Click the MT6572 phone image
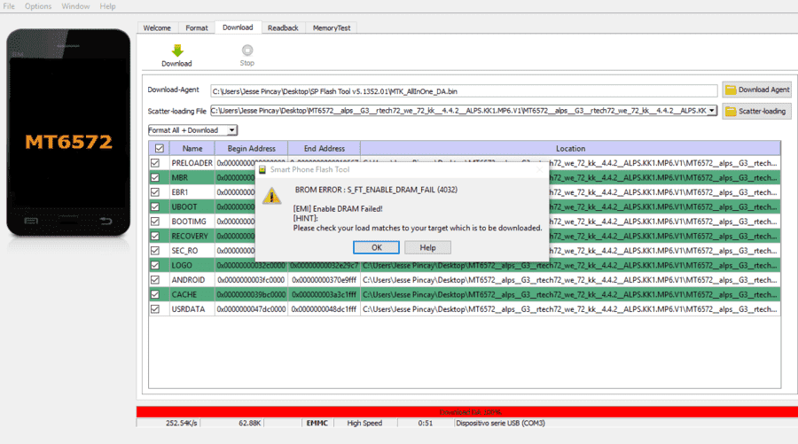798x444 pixels. [68, 133]
